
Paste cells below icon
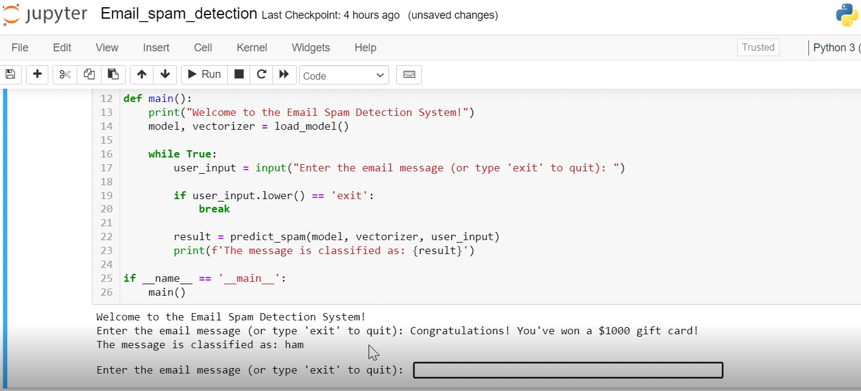pos(113,75)
